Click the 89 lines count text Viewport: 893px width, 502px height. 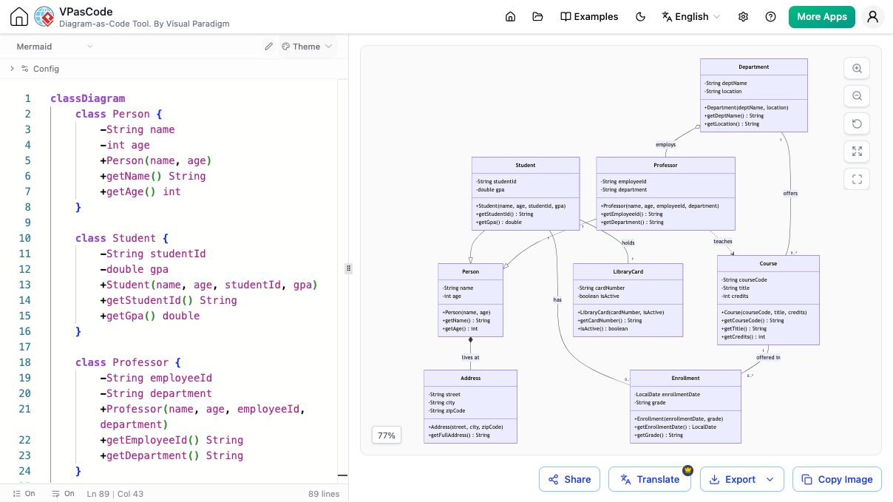tap(324, 493)
